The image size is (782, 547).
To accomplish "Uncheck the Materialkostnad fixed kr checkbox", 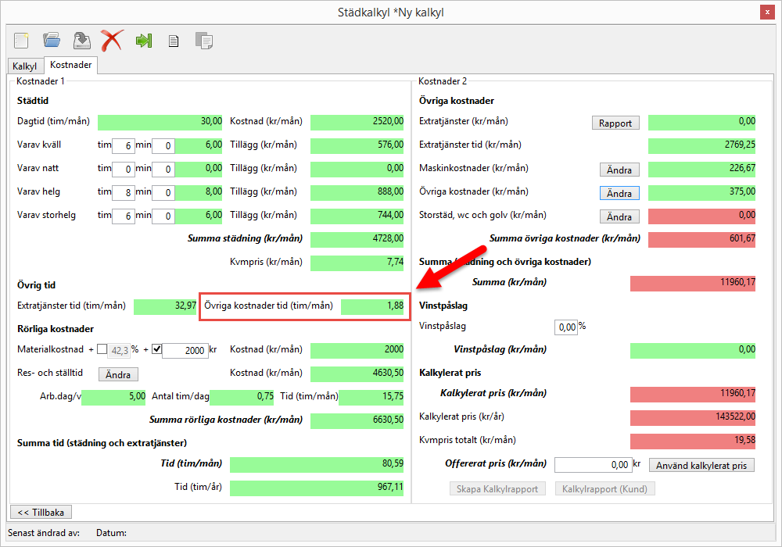I will (156, 349).
